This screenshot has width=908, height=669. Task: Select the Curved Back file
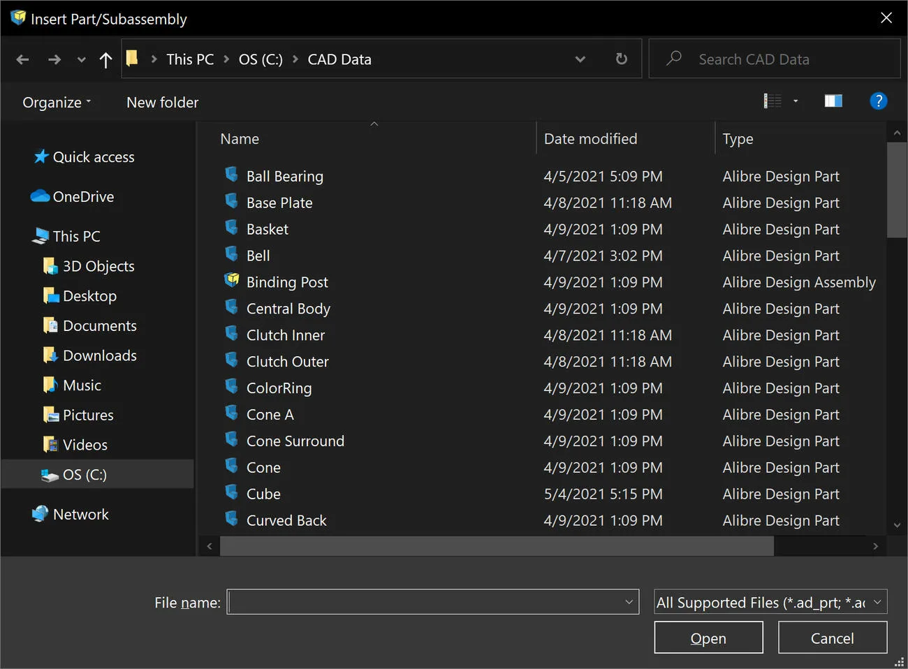[x=286, y=521]
